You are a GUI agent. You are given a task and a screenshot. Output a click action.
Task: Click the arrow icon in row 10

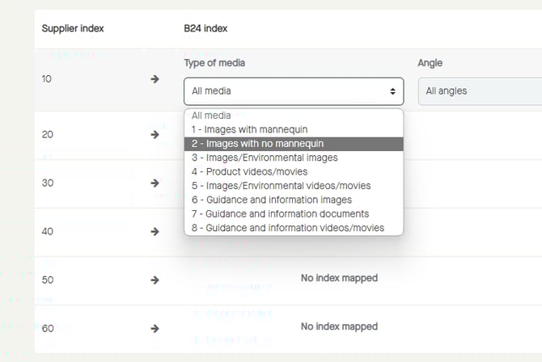click(155, 79)
